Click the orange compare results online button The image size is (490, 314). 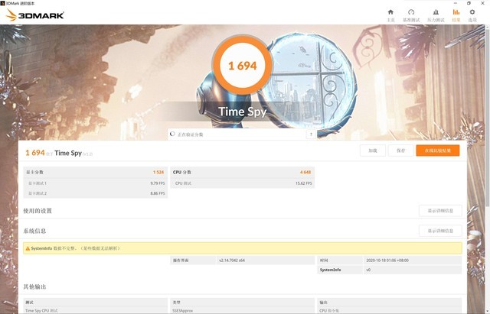coord(437,151)
